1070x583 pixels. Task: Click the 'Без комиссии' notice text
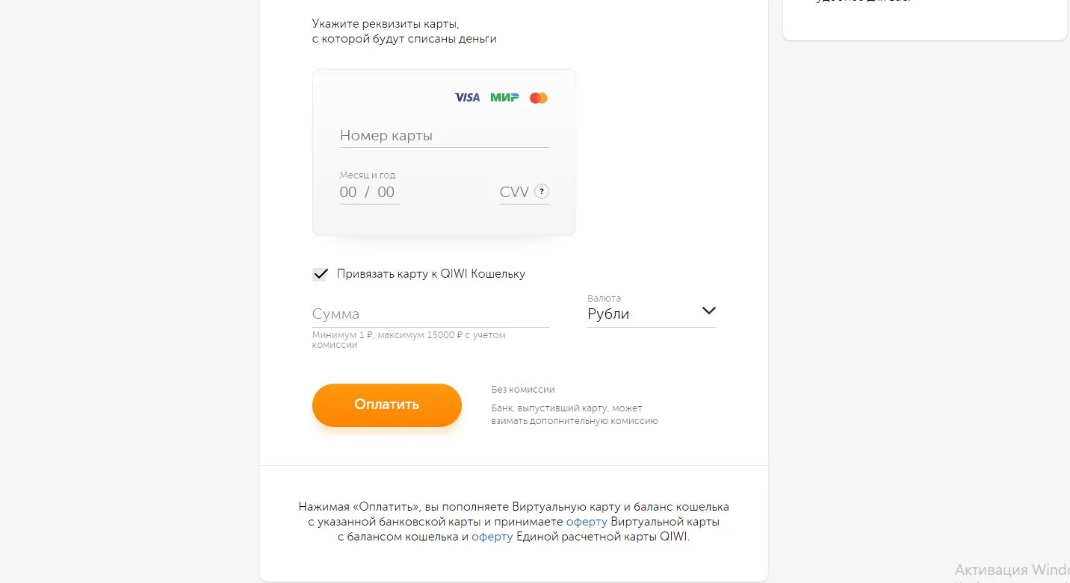pos(523,390)
